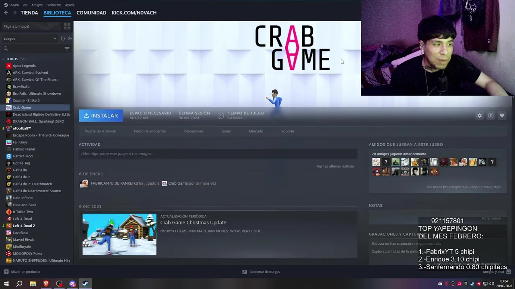Open volume control in system tray
The image size is (515, 289).
click(x=491, y=284)
